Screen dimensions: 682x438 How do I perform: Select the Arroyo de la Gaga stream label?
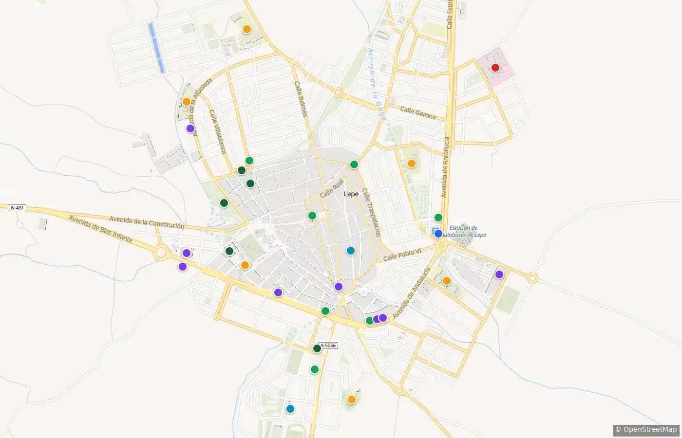pos(377,84)
